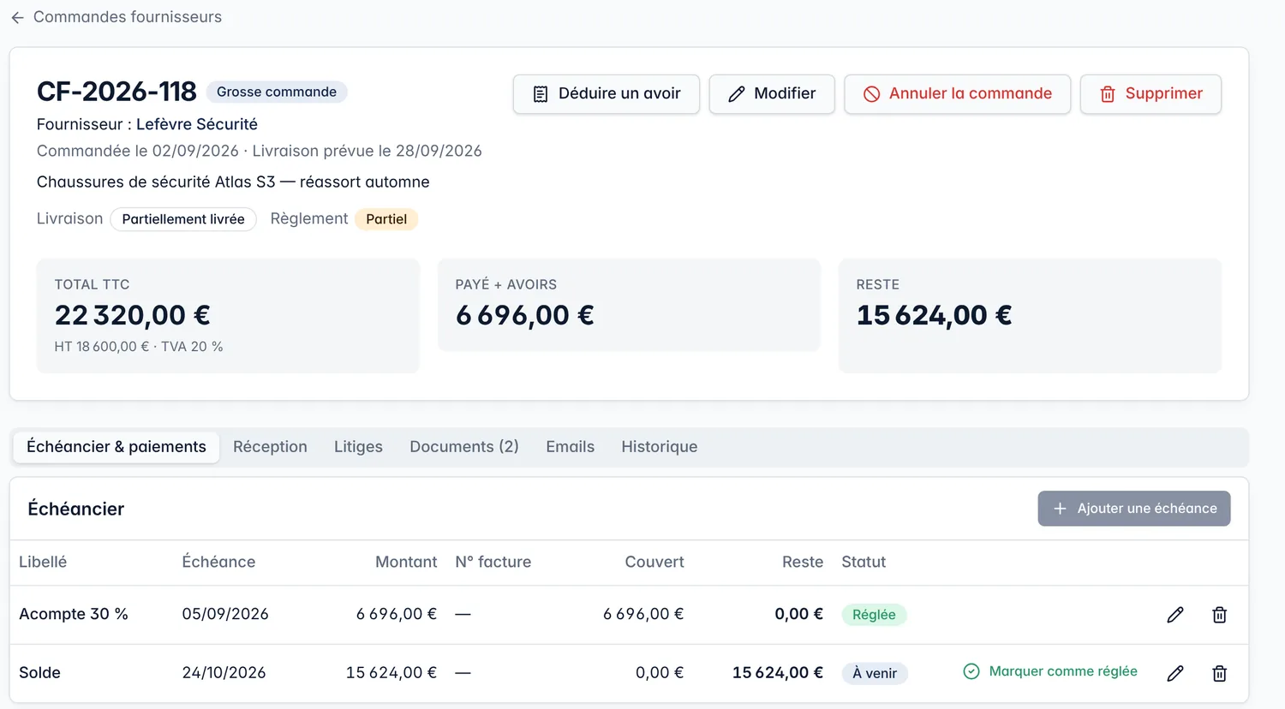The width and height of the screenshot is (1285, 709).
Task: Edit the Acompte 30 % row
Action: (x=1175, y=615)
